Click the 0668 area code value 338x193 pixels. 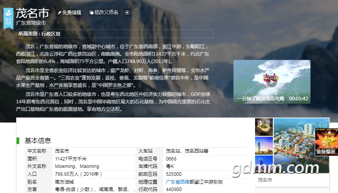coord(171,159)
